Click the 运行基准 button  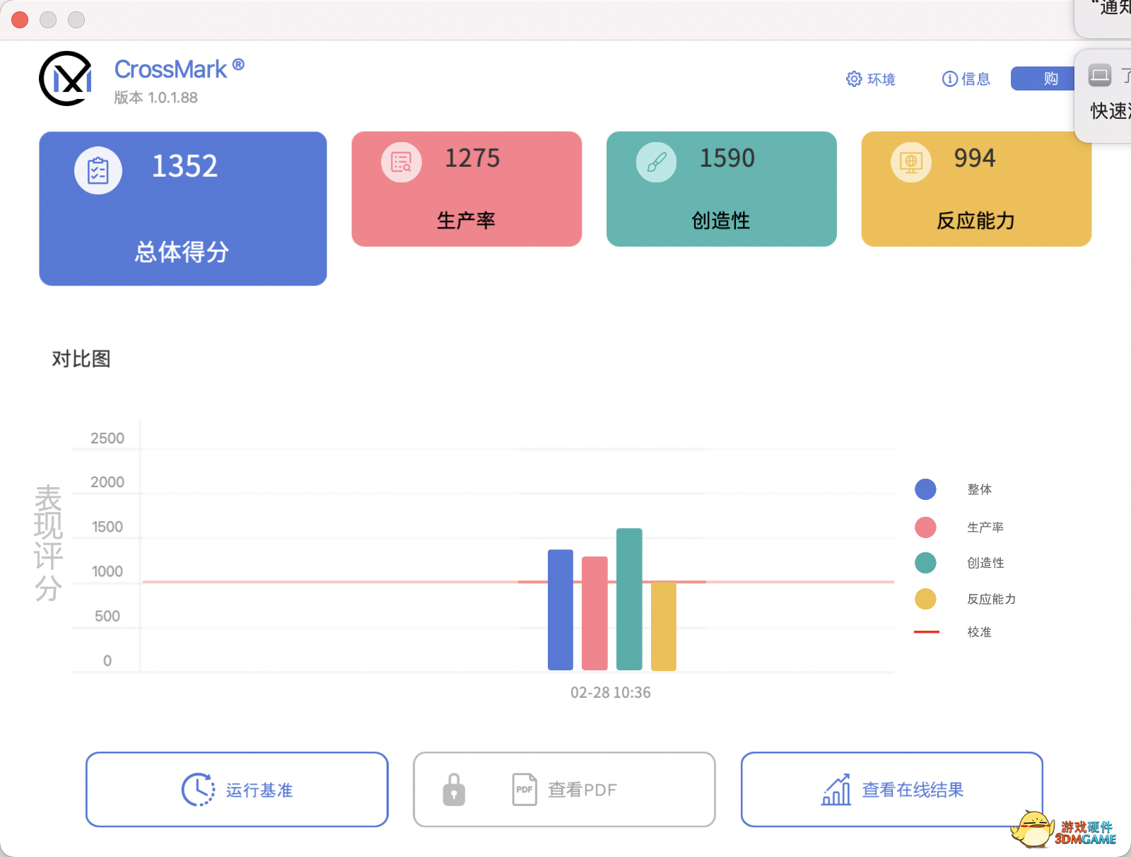[x=237, y=789]
